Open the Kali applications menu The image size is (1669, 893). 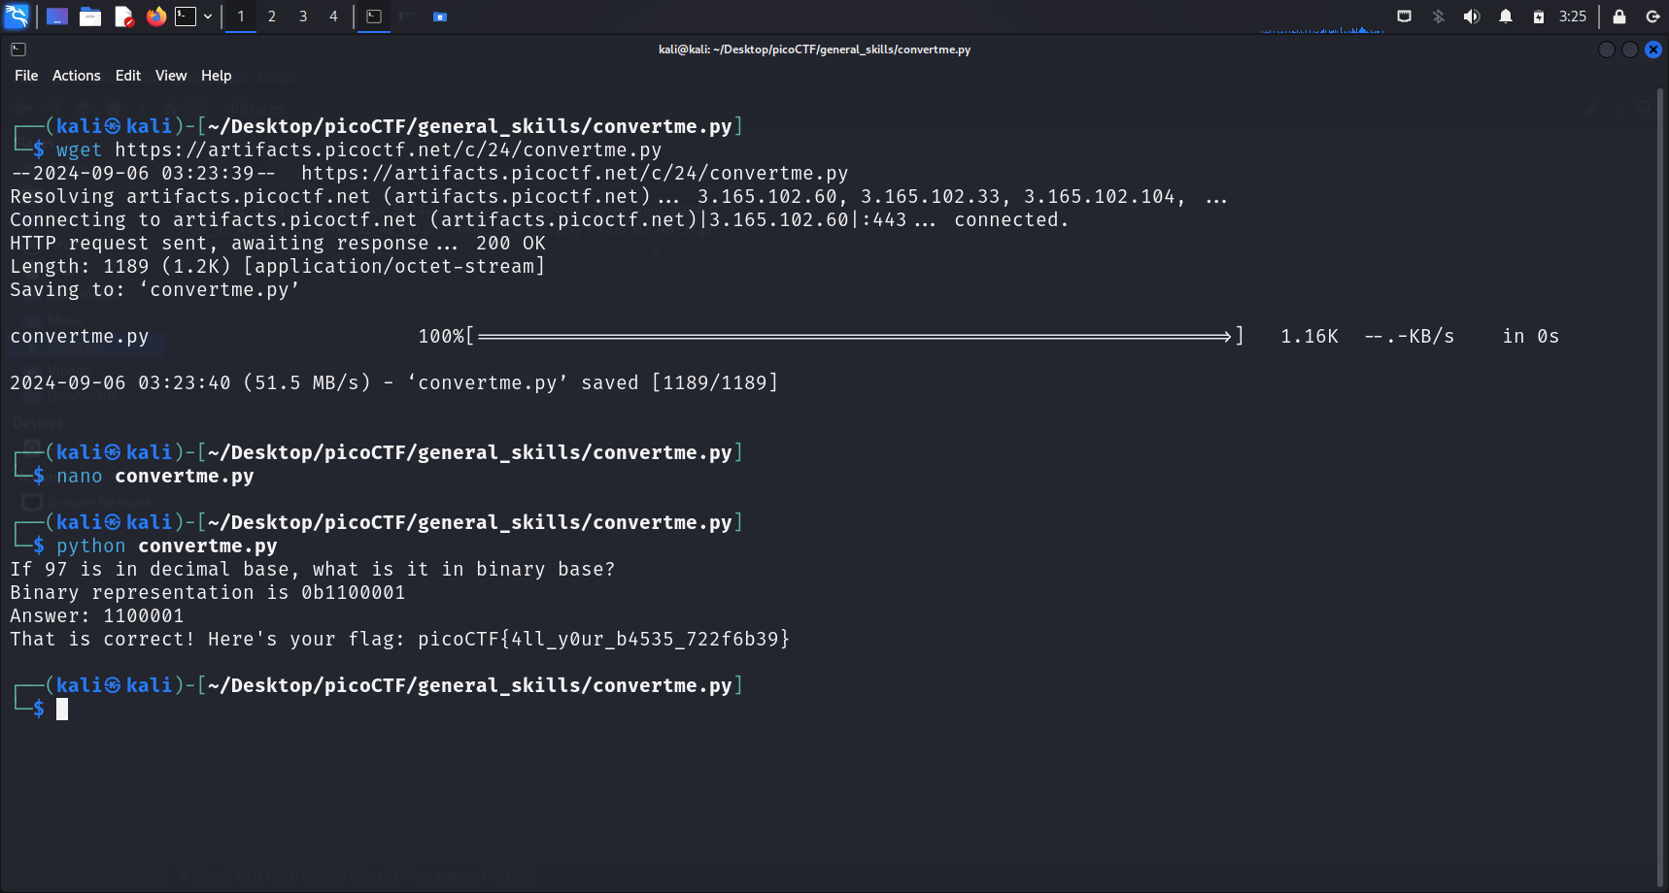click(17, 16)
